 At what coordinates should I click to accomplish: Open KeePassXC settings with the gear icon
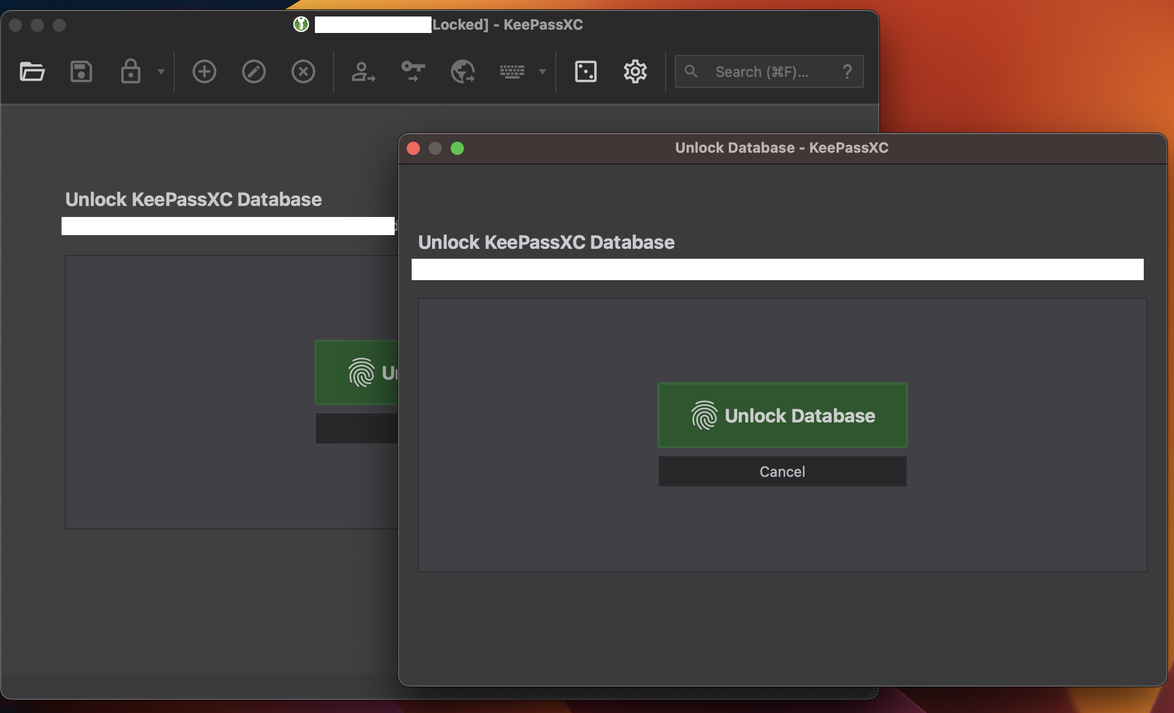(635, 71)
